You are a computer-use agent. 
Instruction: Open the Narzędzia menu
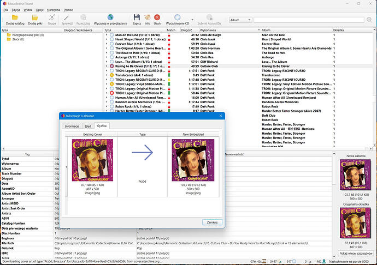[x=54, y=10]
